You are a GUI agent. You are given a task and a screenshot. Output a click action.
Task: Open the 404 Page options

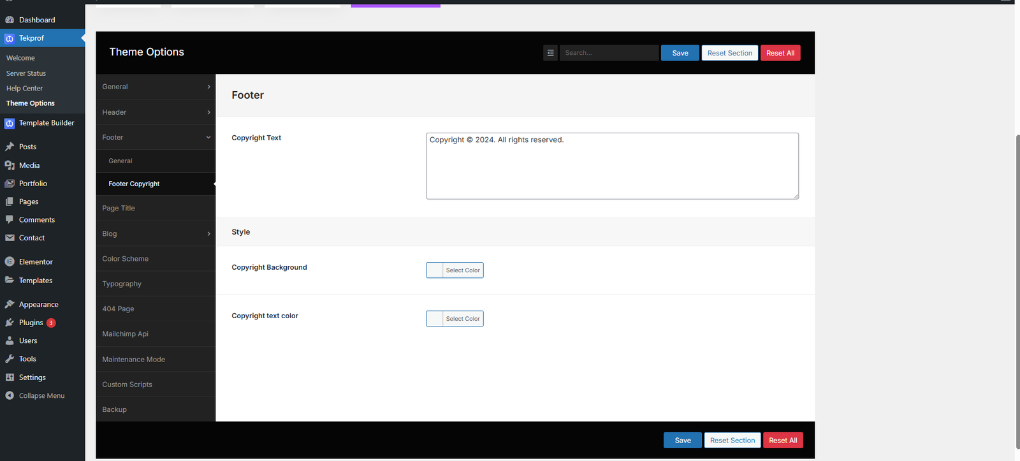(x=156, y=309)
